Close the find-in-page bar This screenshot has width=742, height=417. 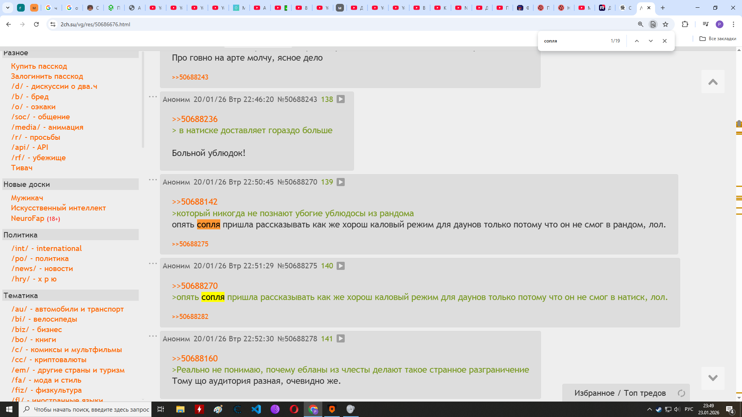pos(665,41)
